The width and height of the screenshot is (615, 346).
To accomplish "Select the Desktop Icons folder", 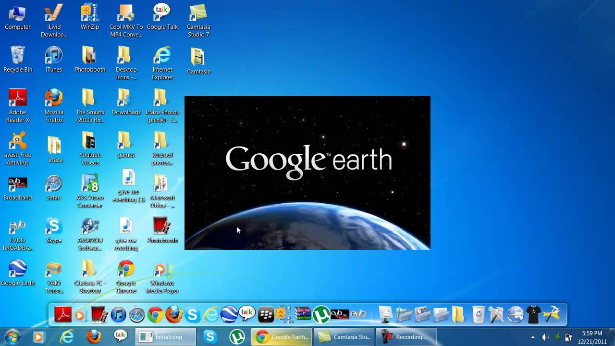I will tap(126, 63).
